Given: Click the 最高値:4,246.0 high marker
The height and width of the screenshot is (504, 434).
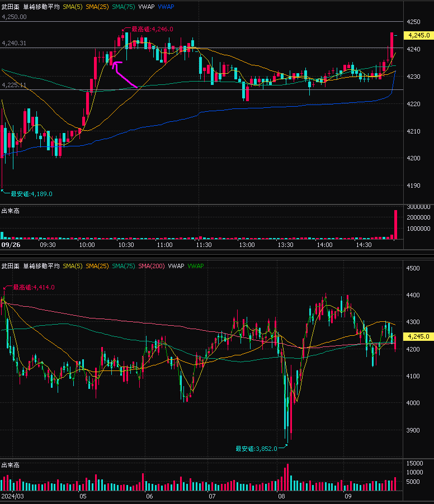Looking at the screenshot, I should (152, 29).
